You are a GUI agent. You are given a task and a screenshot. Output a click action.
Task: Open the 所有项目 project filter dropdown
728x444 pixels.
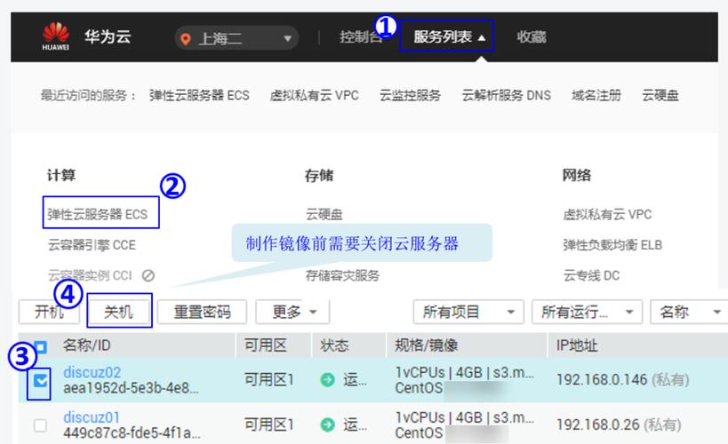468,312
